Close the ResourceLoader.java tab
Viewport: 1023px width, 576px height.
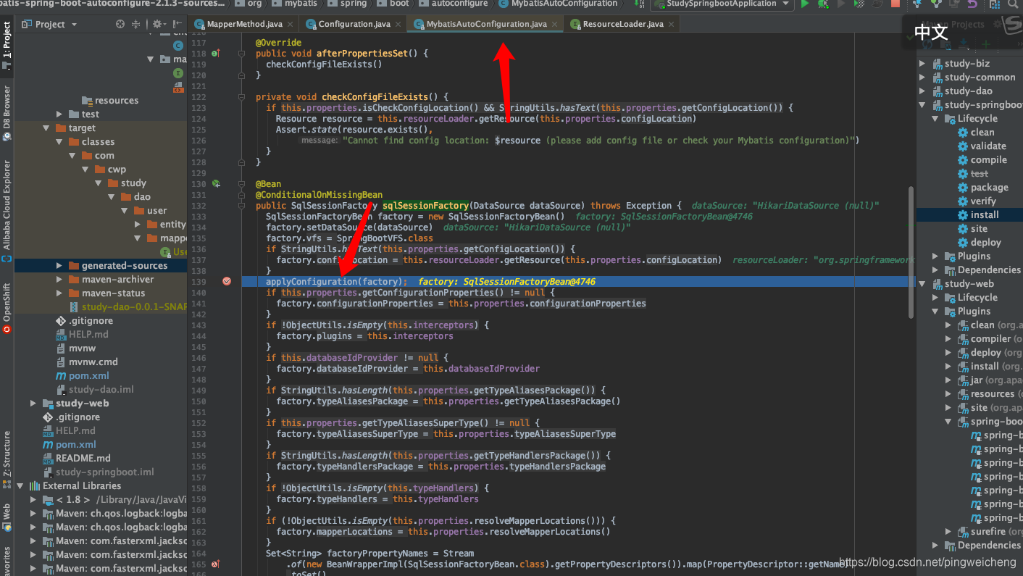pyautogui.click(x=672, y=25)
